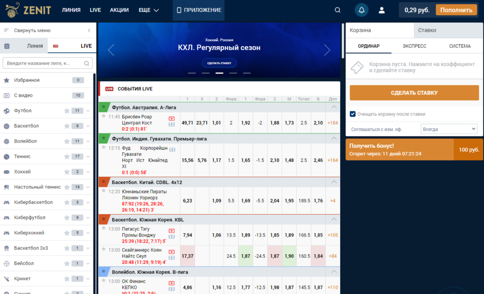This screenshot has height=294, width=484.
Task: Click the Хоккей puck icon
Action: coord(7,172)
